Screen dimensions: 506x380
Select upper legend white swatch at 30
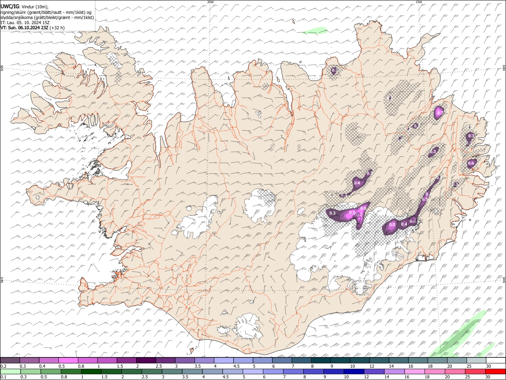496,360
